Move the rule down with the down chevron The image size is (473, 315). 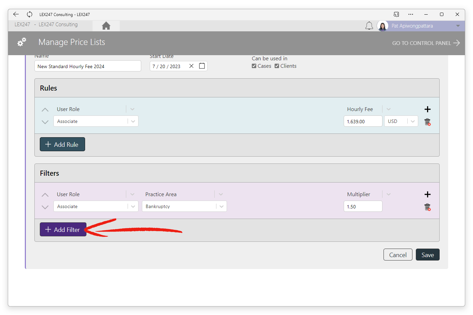(x=45, y=122)
